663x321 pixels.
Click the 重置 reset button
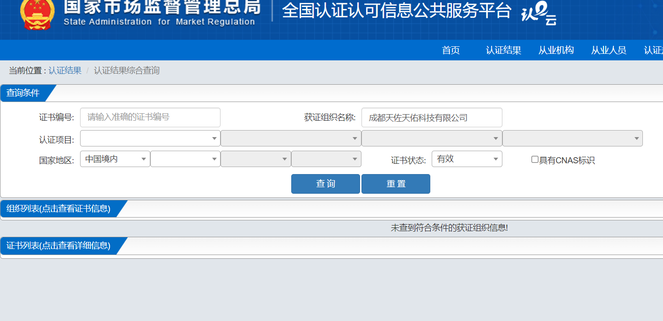(396, 184)
